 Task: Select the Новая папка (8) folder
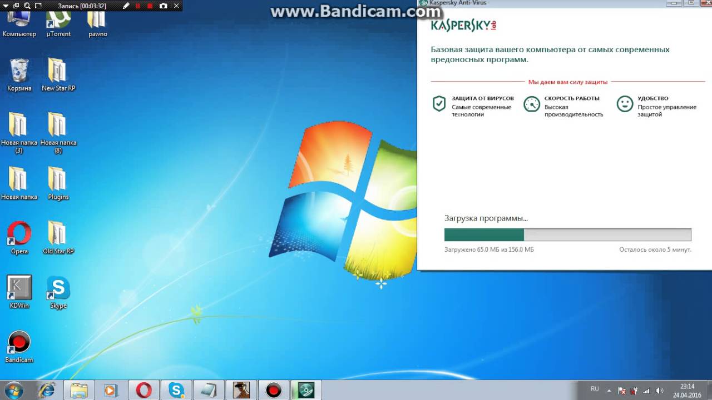tap(58, 133)
